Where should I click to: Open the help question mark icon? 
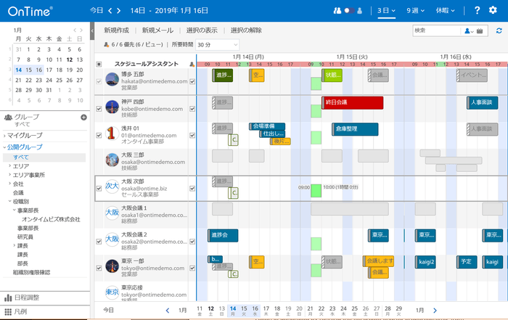point(477,11)
